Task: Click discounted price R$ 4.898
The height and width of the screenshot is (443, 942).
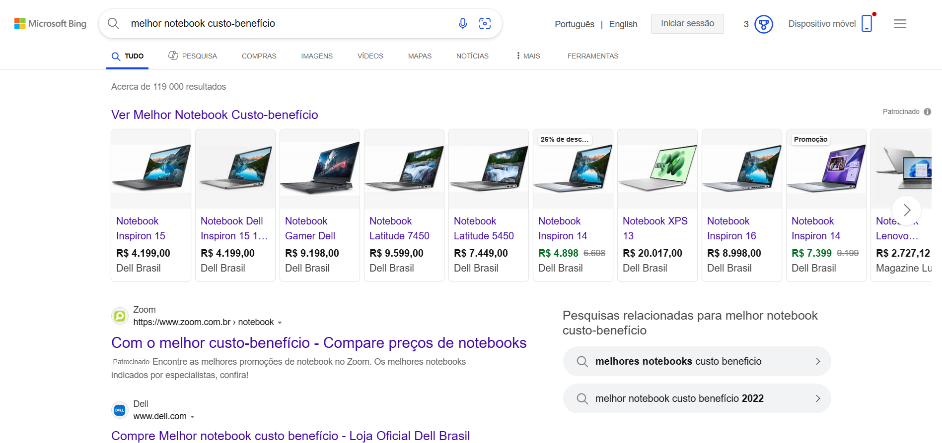Action: tap(558, 253)
